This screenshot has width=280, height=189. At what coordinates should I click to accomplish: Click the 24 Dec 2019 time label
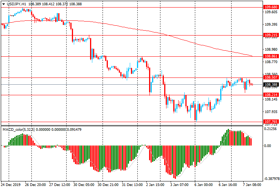coord(11,184)
